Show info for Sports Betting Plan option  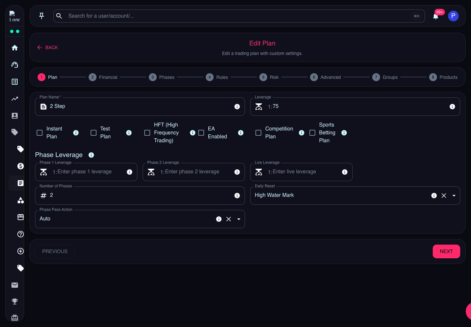coord(344,133)
